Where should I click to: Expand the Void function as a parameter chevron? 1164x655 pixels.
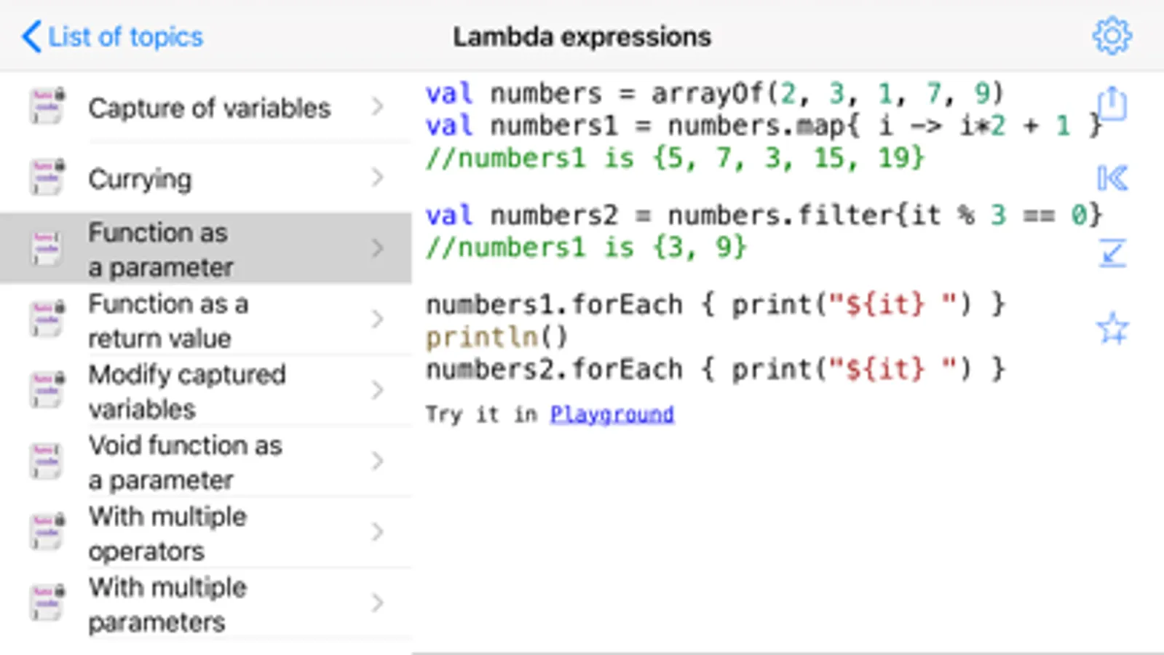coord(377,461)
